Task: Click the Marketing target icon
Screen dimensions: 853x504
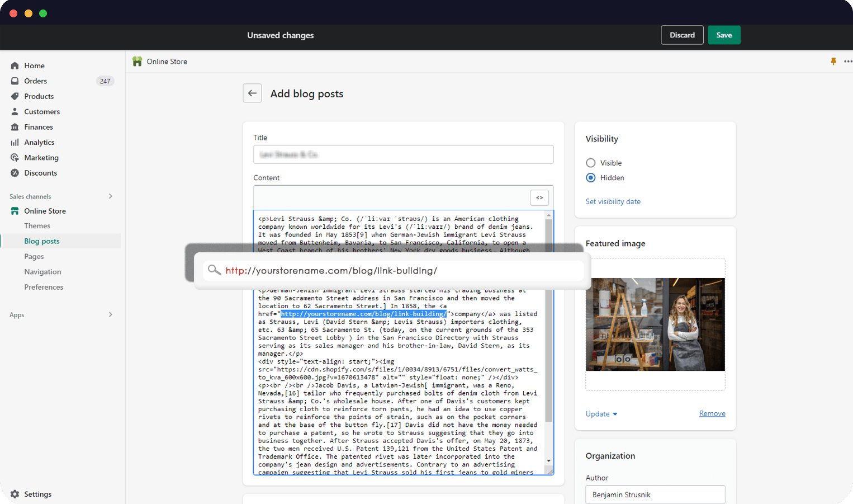Action: click(15, 158)
